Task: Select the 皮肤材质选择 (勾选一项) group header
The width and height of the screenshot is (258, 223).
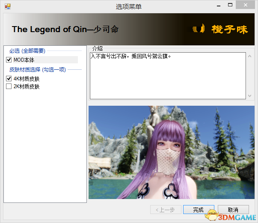Action: (x=38, y=70)
